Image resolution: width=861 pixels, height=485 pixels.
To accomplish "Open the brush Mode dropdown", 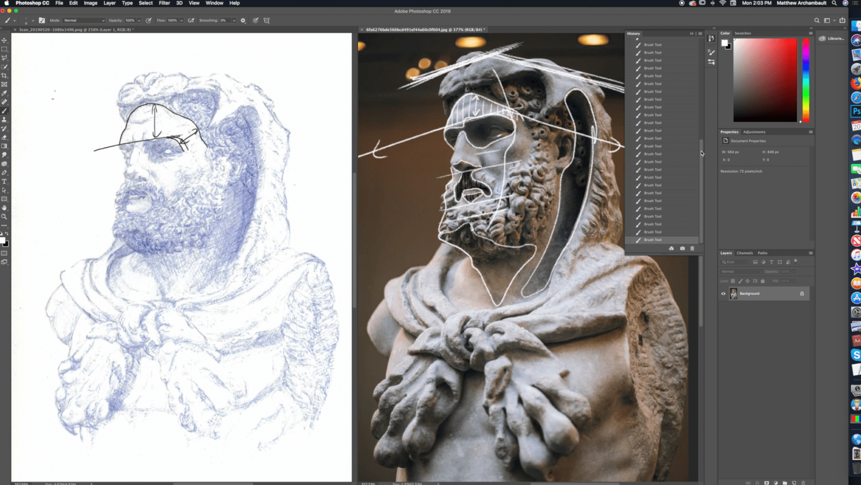I will (84, 20).
